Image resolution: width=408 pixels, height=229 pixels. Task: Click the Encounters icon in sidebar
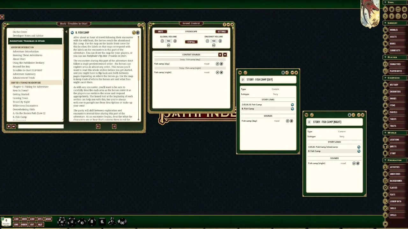pos(385,92)
